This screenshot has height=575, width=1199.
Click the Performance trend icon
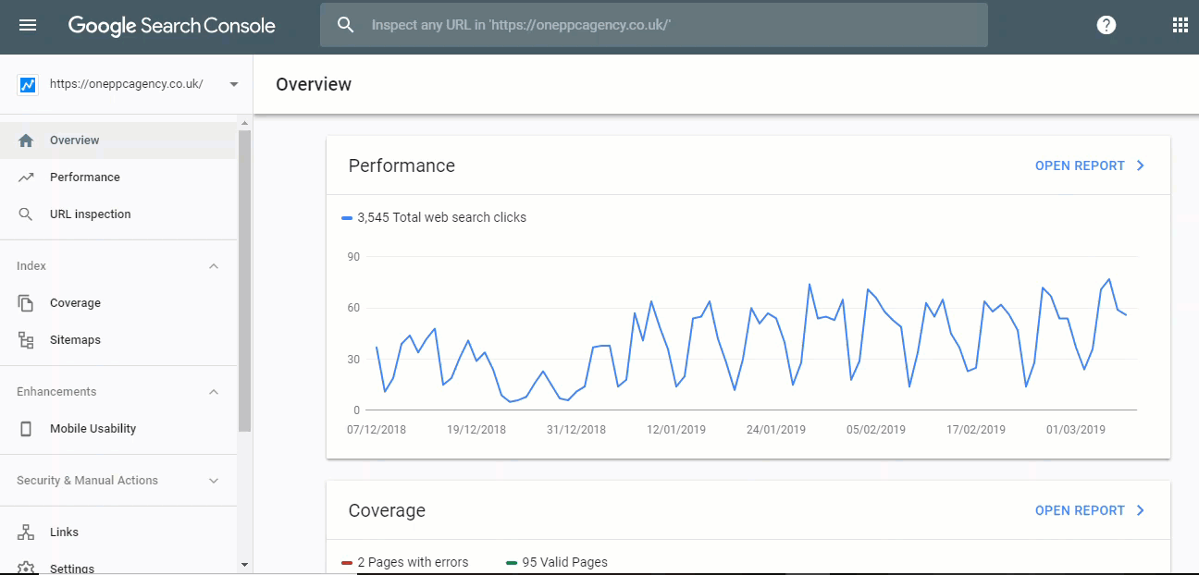26,177
